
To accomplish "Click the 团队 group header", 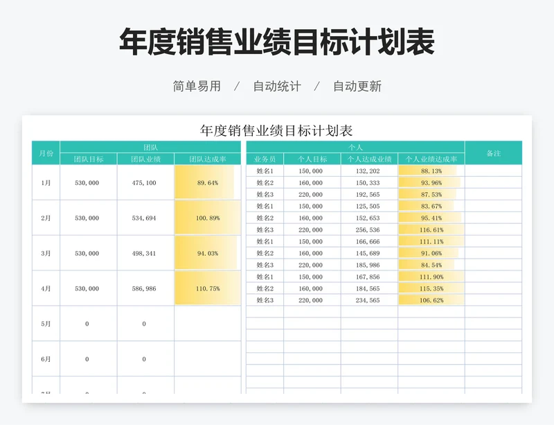I will coord(150,147).
